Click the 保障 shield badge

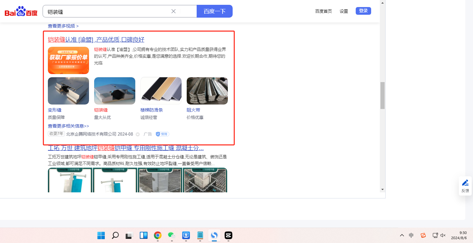coord(163,134)
